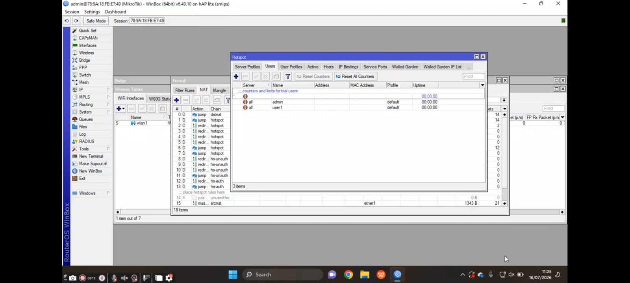Click Exit in the sidebar

pos(82,178)
